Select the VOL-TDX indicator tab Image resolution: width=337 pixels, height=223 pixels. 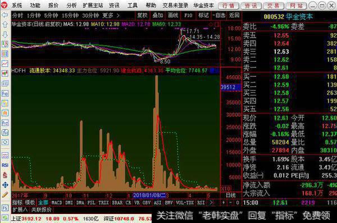(185, 203)
